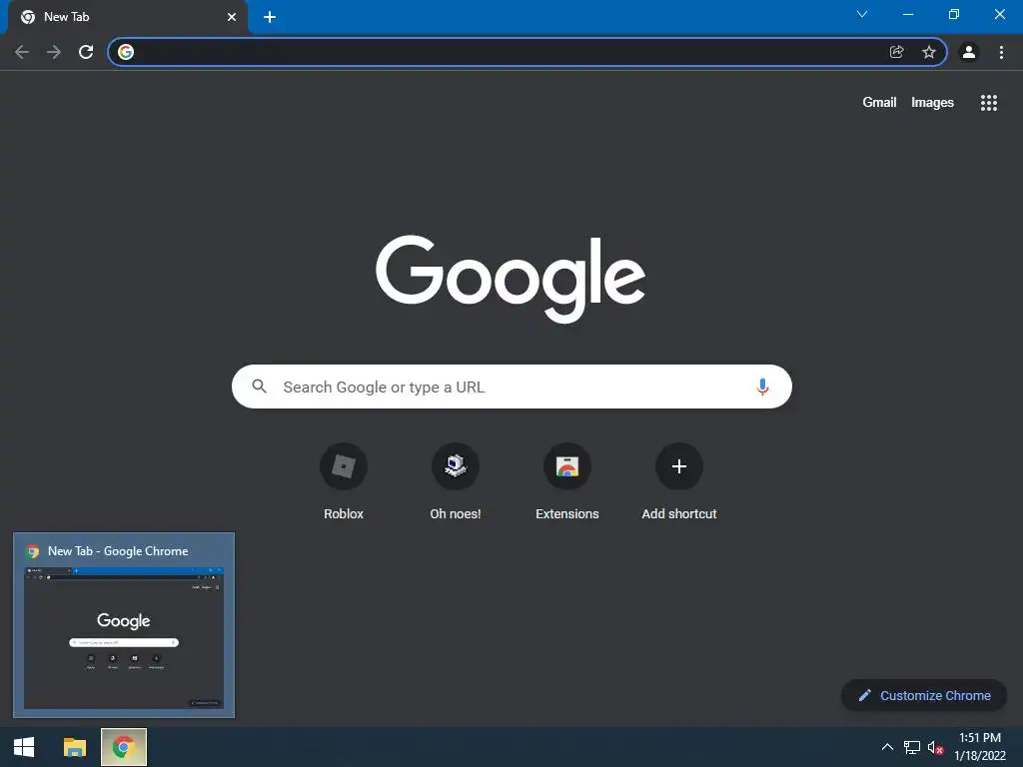Open Chrome three-dot menu
1023x767 pixels.
coord(1001,52)
